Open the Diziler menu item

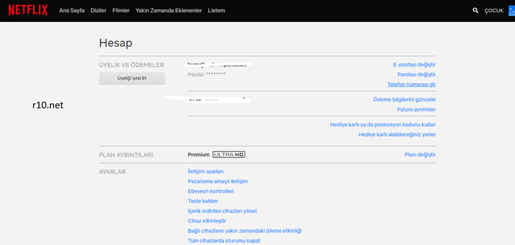pos(98,10)
